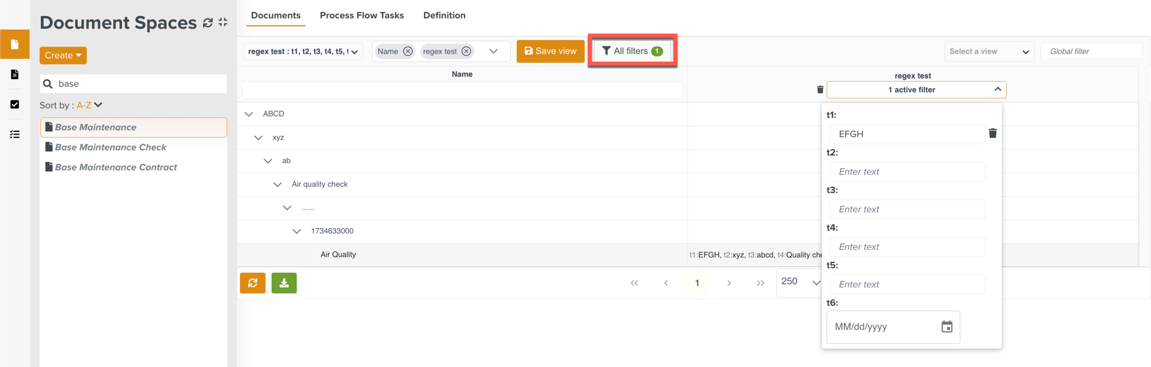Image resolution: width=1151 pixels, height=367 pixels.
Task: Delete the regex test column filter
Action: [x=820, y=89]
